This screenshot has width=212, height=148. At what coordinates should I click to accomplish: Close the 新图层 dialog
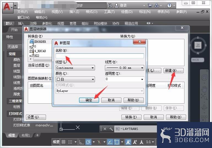[x=140, y=42]
